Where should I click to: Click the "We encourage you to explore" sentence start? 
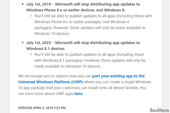pyautogui.click(x=42, y=76)
